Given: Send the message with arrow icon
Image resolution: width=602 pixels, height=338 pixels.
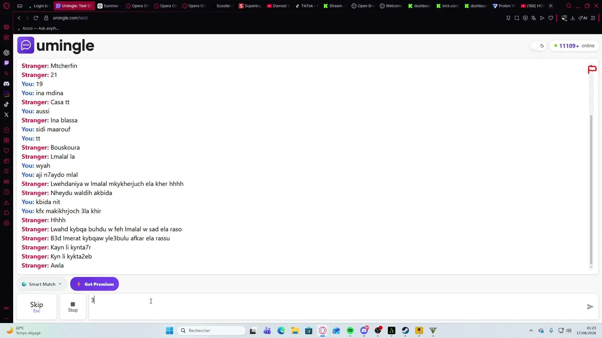Looking at the screenshot, I should [x=590, y=307].
